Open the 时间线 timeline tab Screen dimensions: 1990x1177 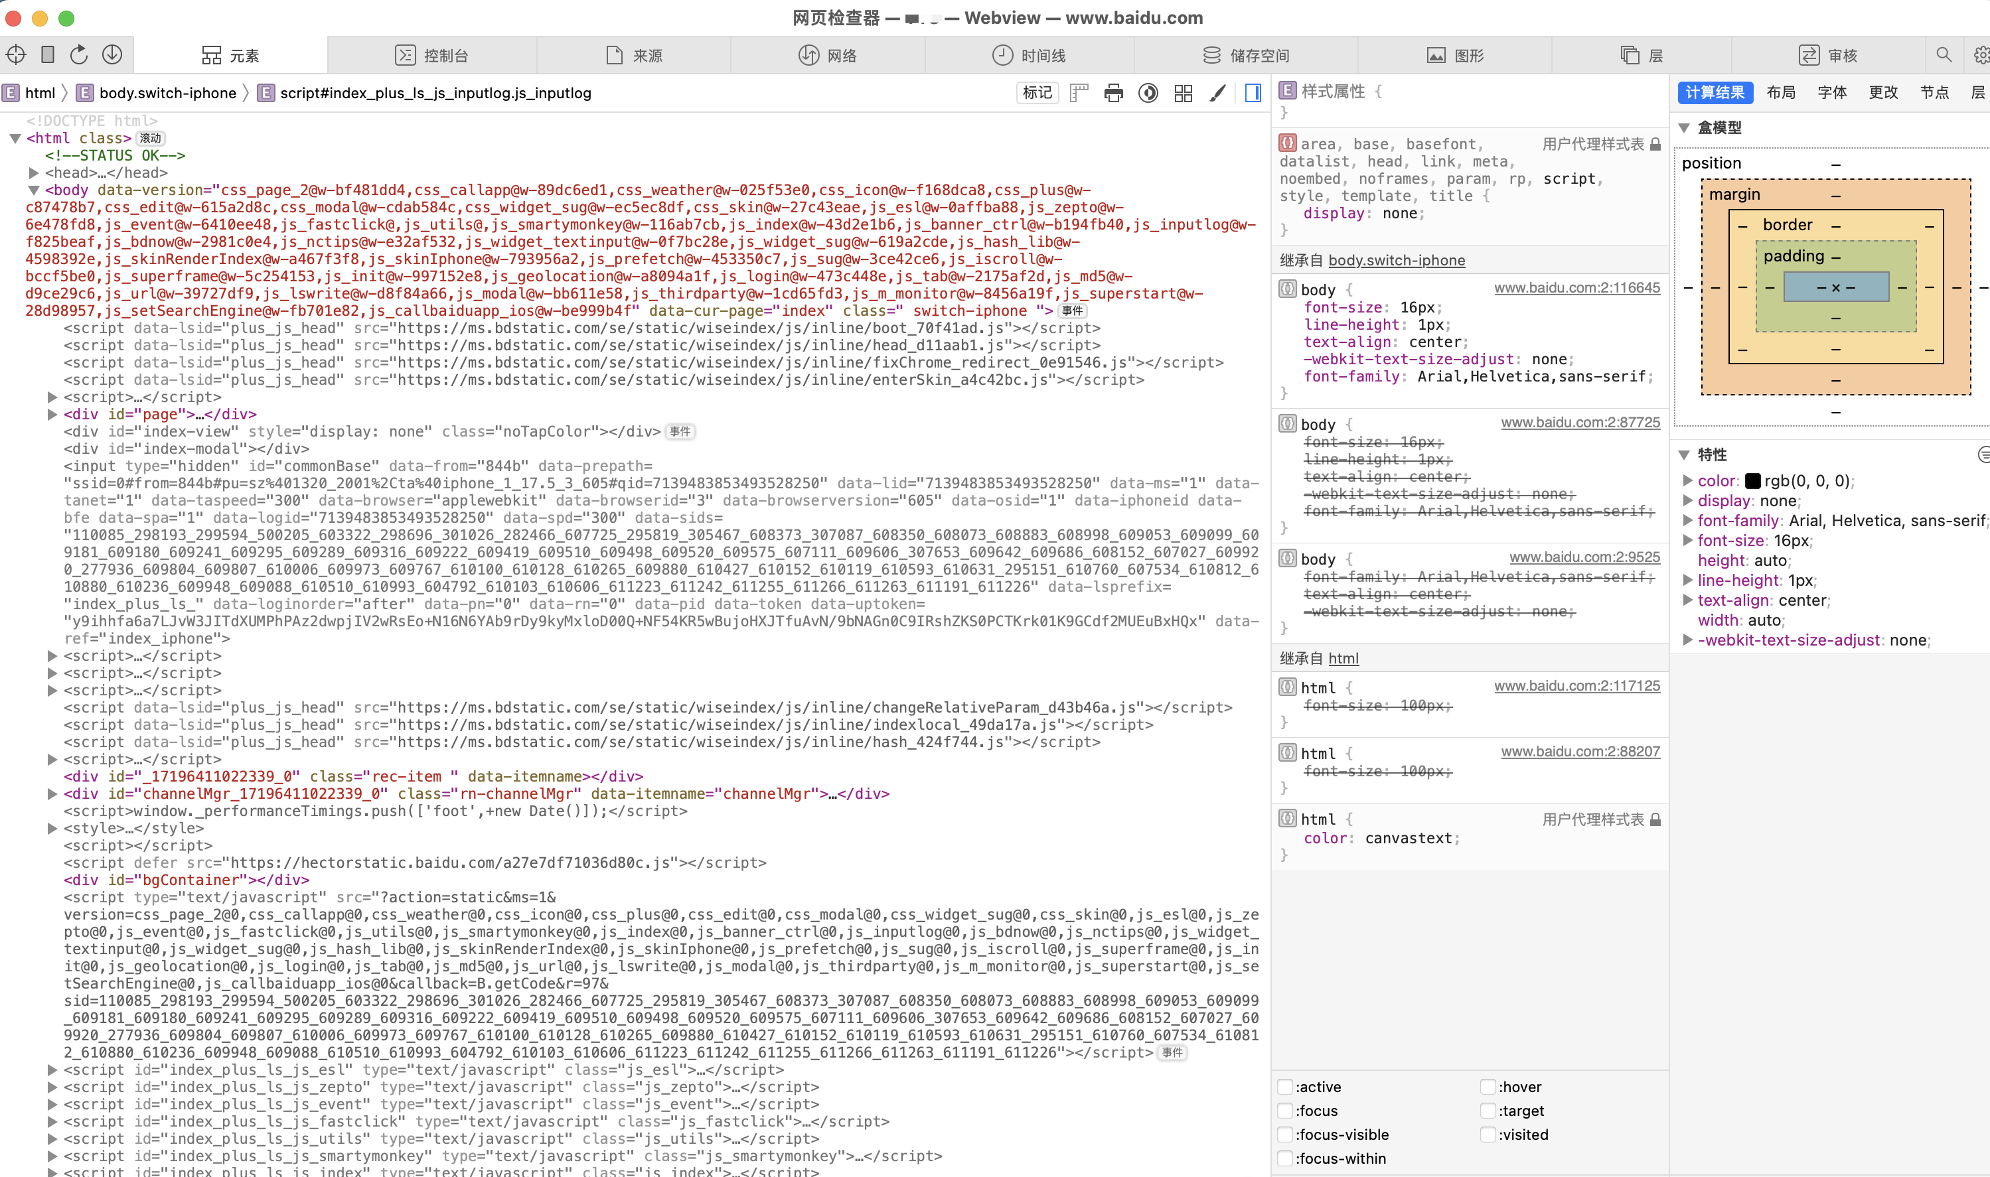click(1029, 54)
